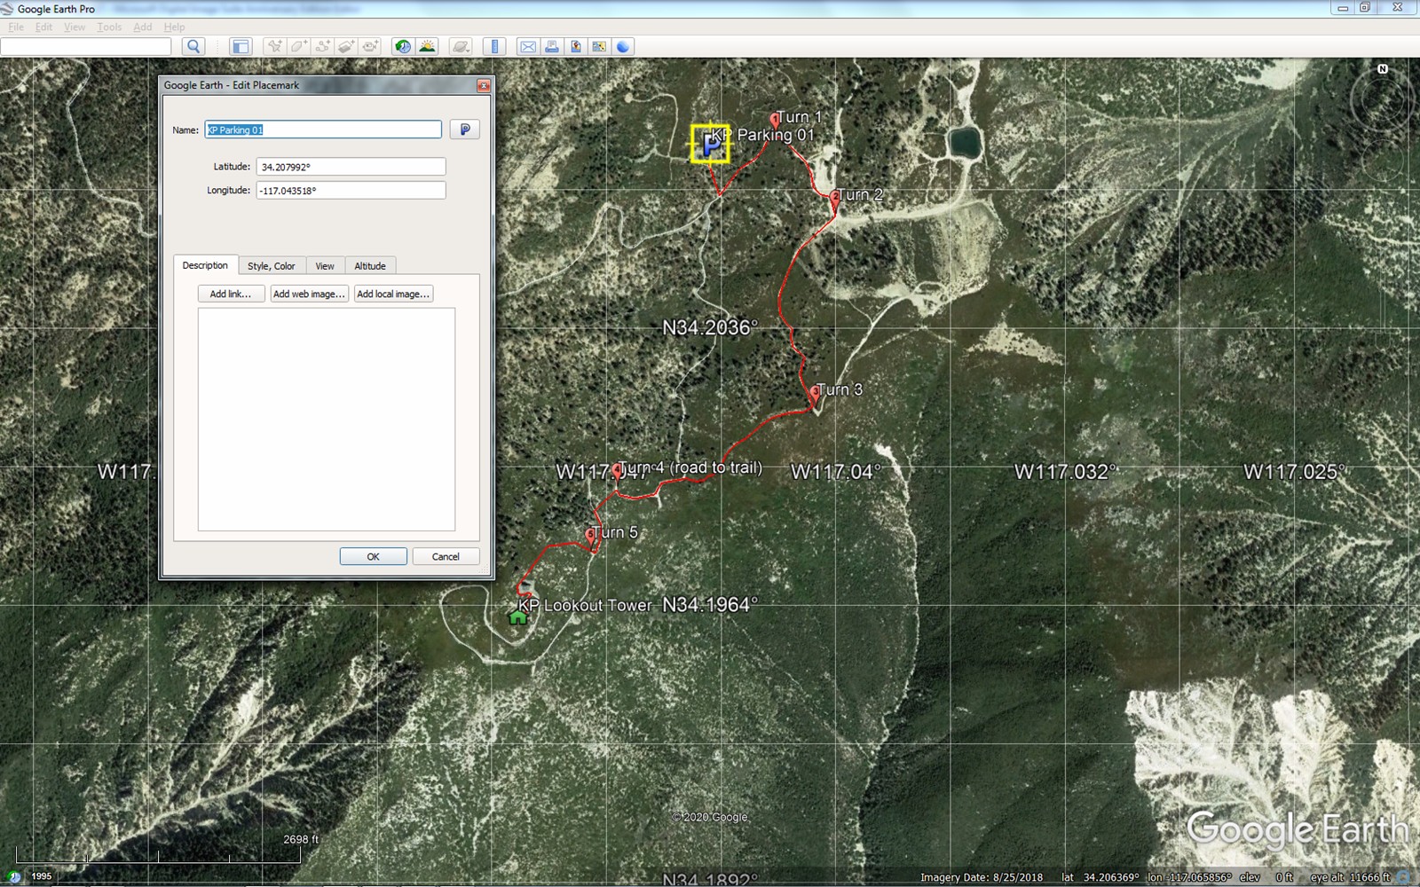Switch to the Style, Color tab
Image resolution: width=1420 pixels, height=887 pixels.
point(271,266)
